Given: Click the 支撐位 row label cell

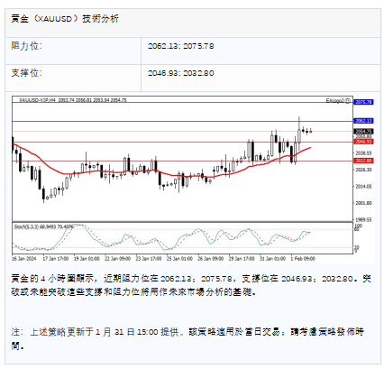Looking at the screenshot, I should [73, 78].
